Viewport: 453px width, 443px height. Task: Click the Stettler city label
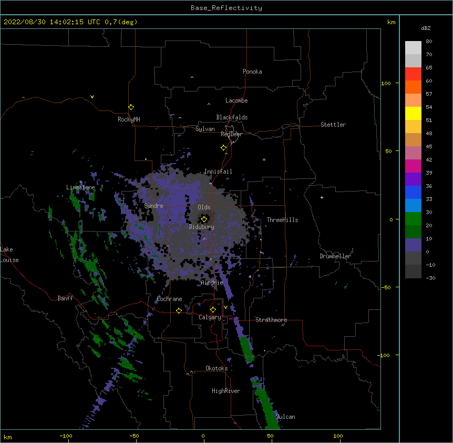(x=333, y=125)
